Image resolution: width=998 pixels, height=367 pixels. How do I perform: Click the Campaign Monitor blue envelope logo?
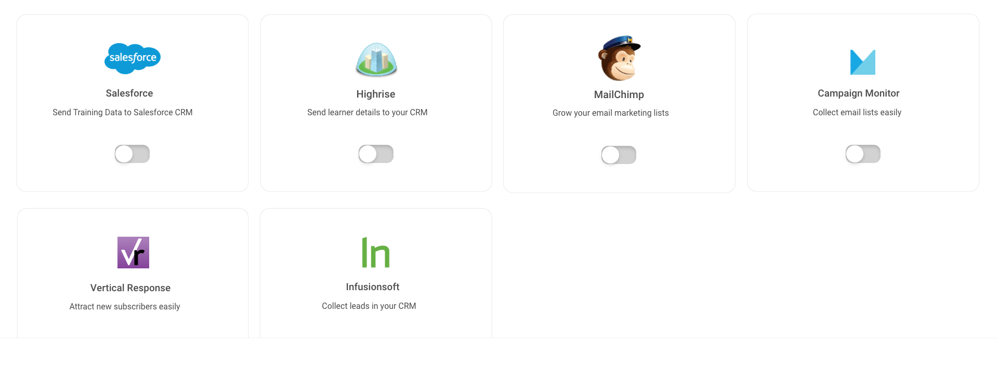click(863, 62)
